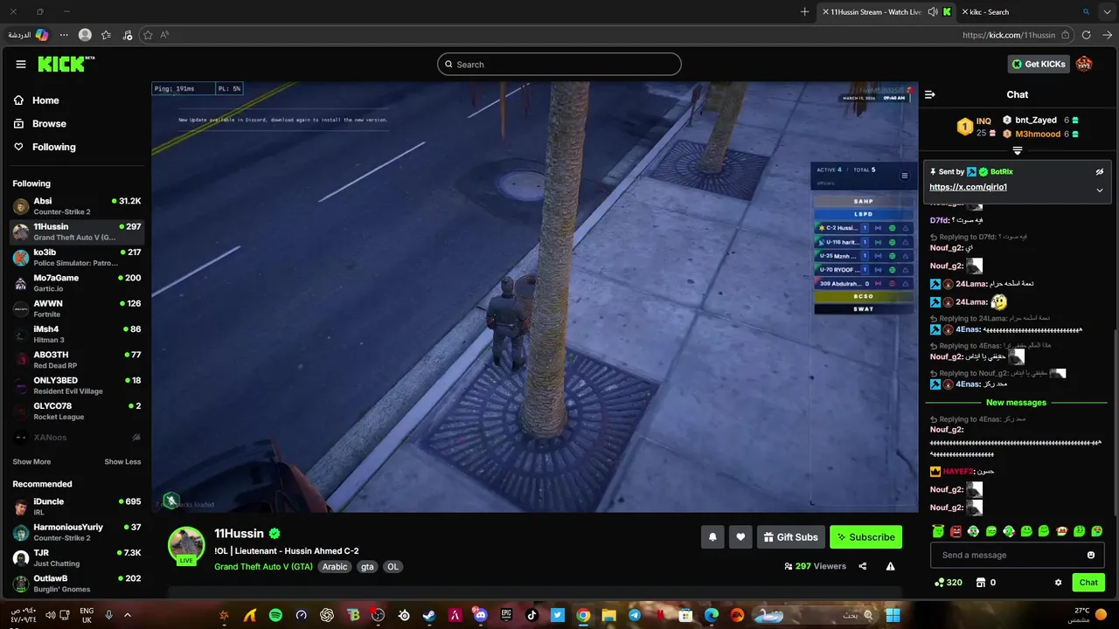Click the Kick search field

click(559, 64)
